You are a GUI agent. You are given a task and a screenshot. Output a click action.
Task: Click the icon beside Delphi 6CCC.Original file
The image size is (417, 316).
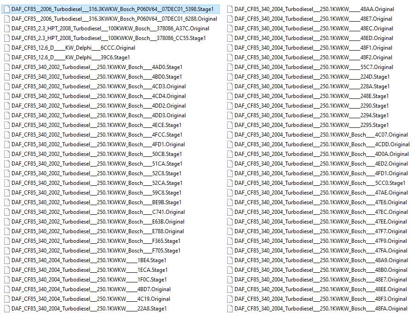(6, 48)
